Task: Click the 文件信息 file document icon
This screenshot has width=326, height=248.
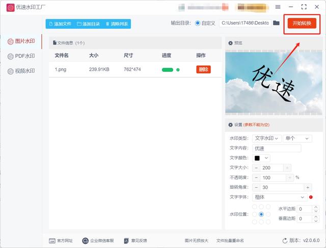Action: pyautogui.click(x=55, y=43)
